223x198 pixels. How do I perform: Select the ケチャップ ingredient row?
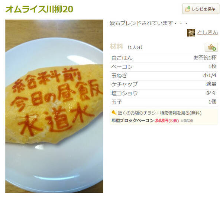coord(164,85)
